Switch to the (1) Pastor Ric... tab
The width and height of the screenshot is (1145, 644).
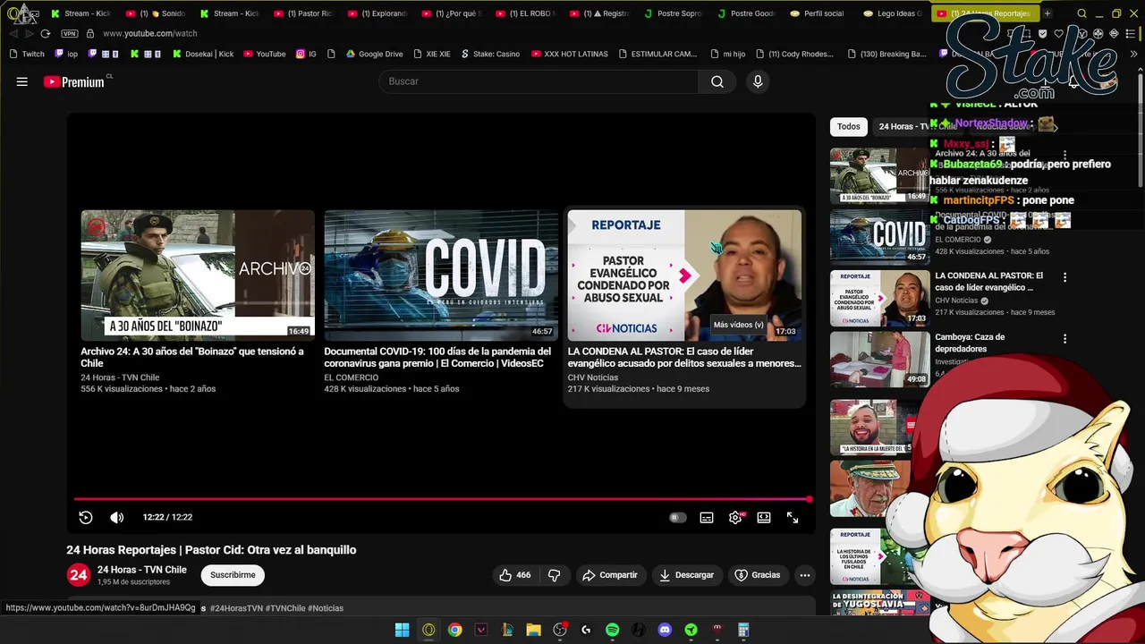pyautogui.click(x=304, y=13)
